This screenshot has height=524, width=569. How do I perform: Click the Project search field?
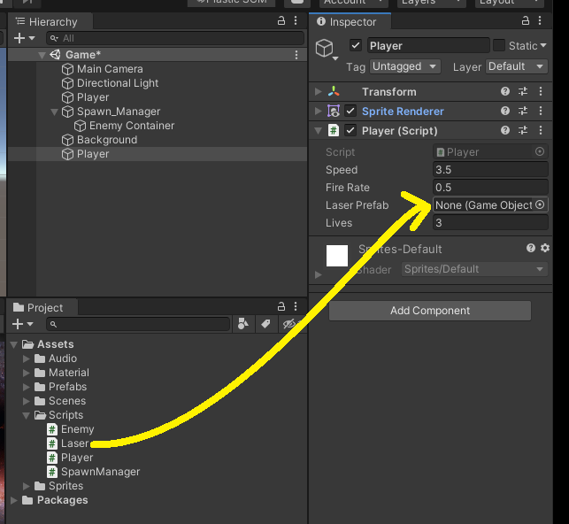point(138,324)
